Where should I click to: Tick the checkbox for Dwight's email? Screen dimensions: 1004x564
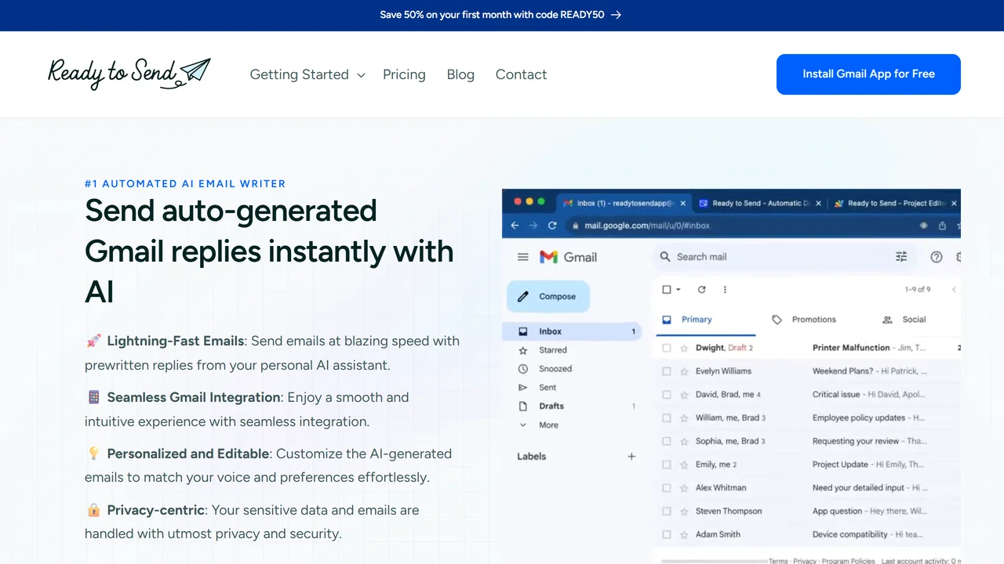pyautogui.click(x=667, y=348)
